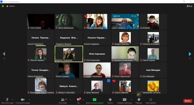Select Марина Тихоненко's highlighted video tile
This screenshot has height=105, width=194.
point(69,54)
